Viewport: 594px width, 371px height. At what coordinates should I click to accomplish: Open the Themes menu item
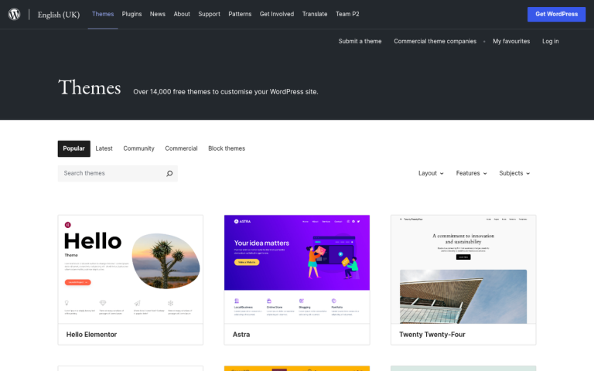point(103,14)
